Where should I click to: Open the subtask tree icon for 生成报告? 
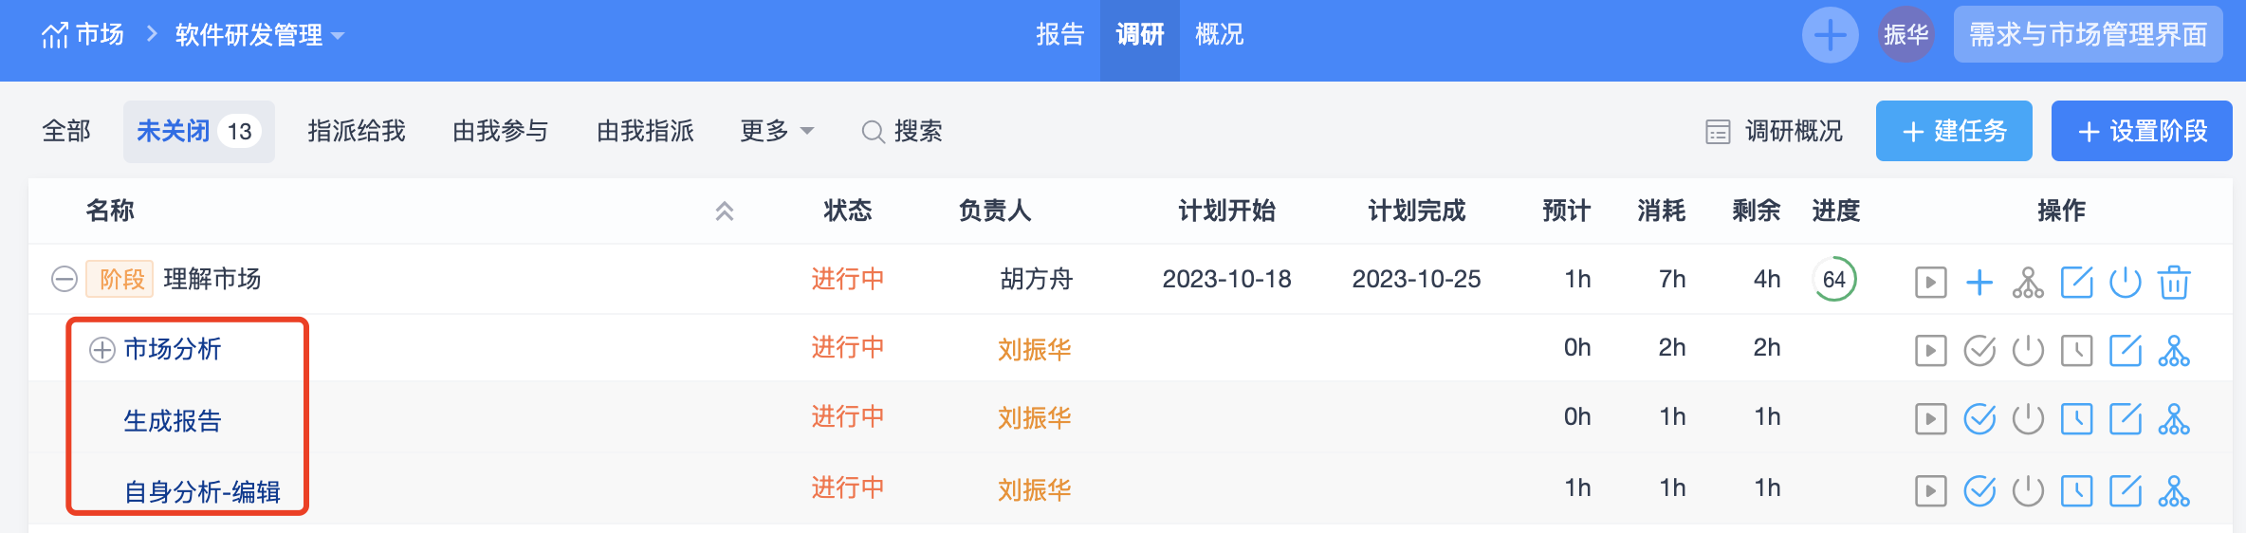click(2174, 418)
